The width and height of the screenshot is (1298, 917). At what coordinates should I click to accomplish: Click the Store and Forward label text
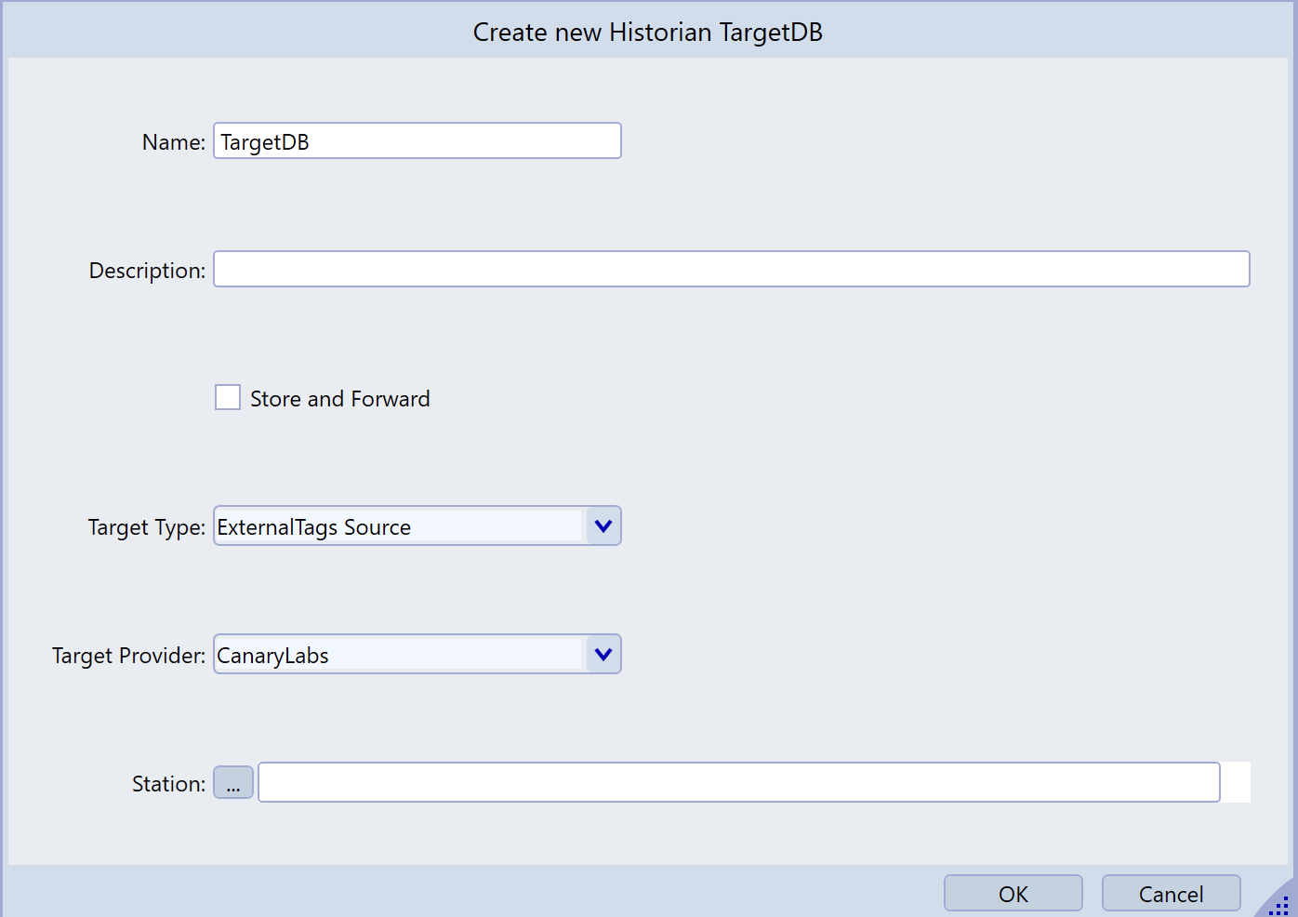[x=339, y=399]
